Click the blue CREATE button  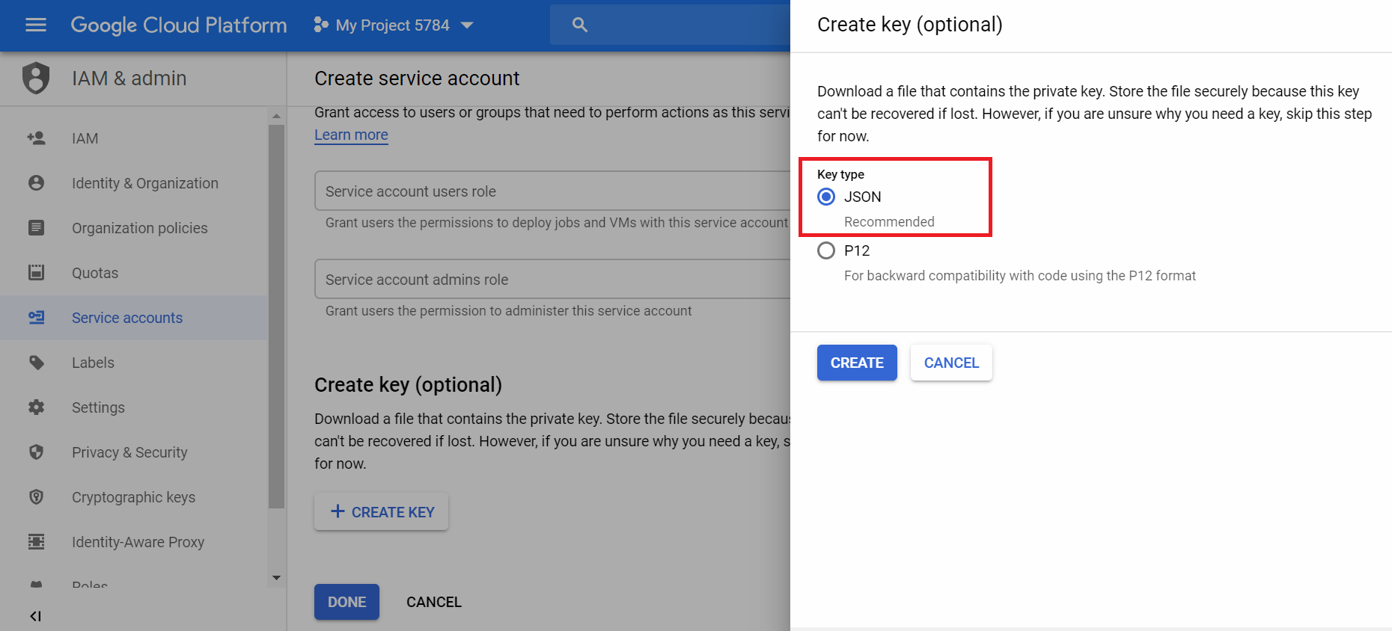point(857,363)
